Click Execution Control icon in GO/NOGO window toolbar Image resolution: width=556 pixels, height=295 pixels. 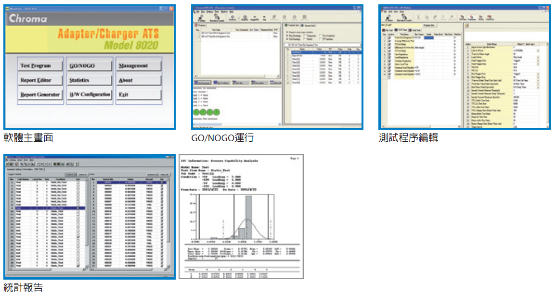click(217, 17)
